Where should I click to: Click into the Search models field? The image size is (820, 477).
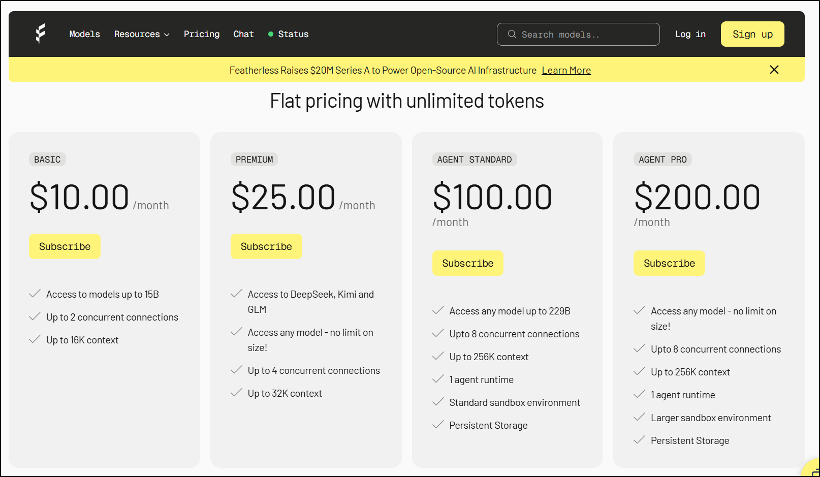[x=578, y=34]
